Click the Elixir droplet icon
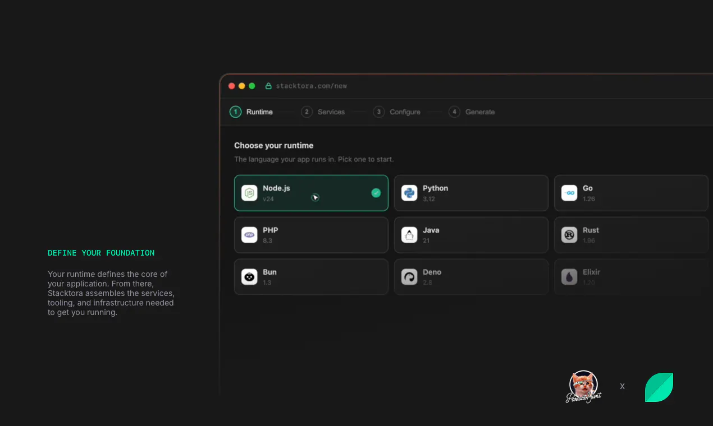The width and height of the screenshot is (713, 426). tap(569, 277)
